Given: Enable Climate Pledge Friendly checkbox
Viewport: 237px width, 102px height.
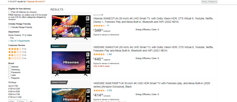Looking at the screenshot, I should (9, 27).
